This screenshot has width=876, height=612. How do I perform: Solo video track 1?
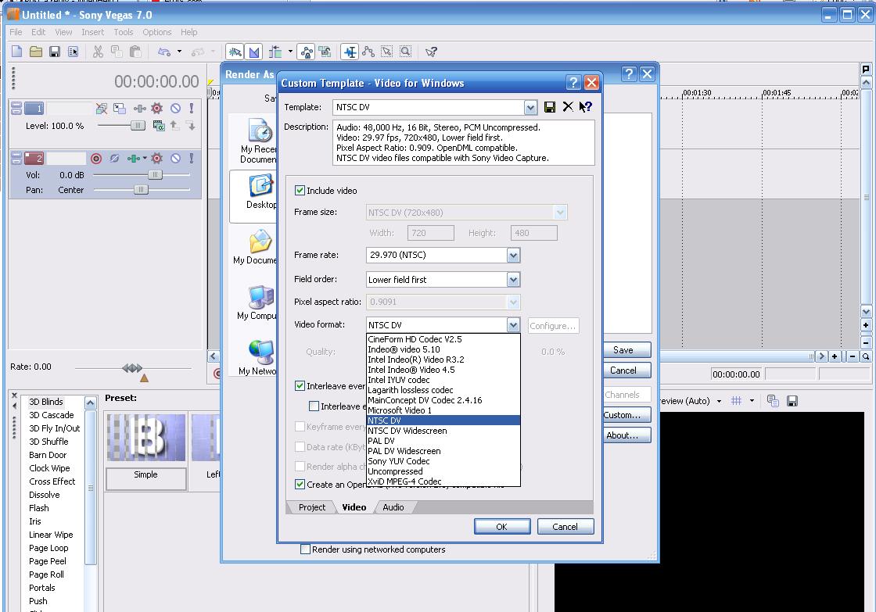tap(191, 109)
